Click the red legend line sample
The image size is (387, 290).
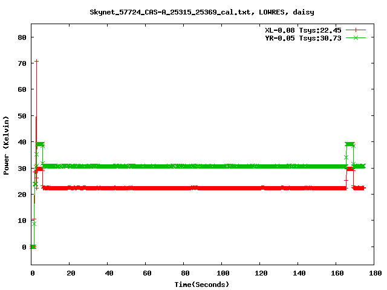click(x=356, y=30)
